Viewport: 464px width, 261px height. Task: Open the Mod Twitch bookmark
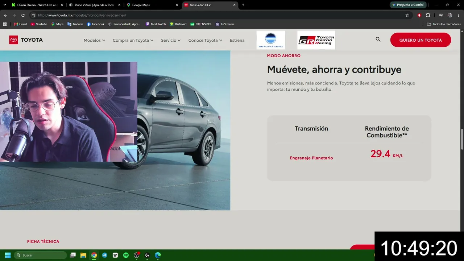click(156, 24)
